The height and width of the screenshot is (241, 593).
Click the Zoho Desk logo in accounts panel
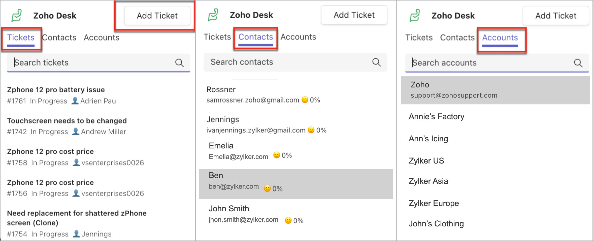point(415,16)
